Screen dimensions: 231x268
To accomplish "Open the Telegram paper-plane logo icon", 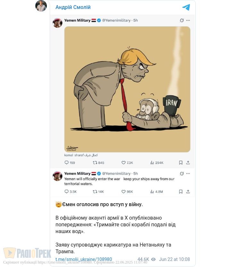I will pos(186,7).
